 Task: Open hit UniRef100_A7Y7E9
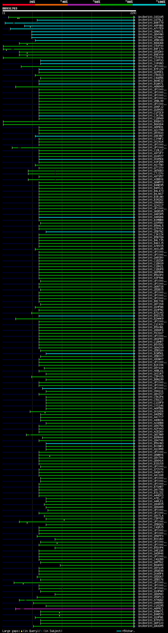pyautogui.click(x=151, y=29)
